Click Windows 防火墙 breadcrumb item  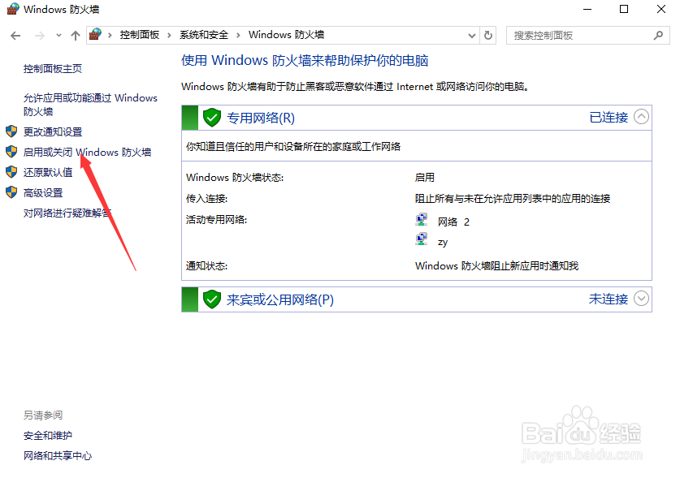286,35
